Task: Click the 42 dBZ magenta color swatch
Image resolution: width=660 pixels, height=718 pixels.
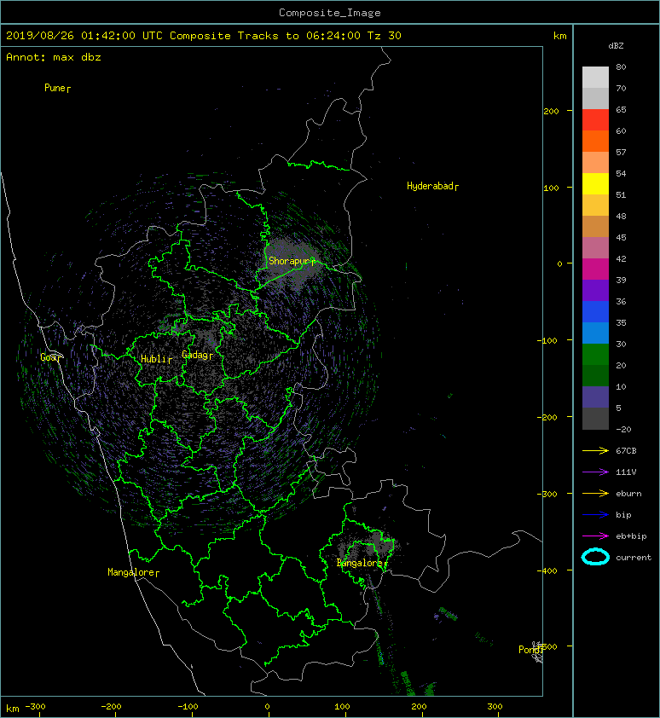Action: [x=595, y=269]
